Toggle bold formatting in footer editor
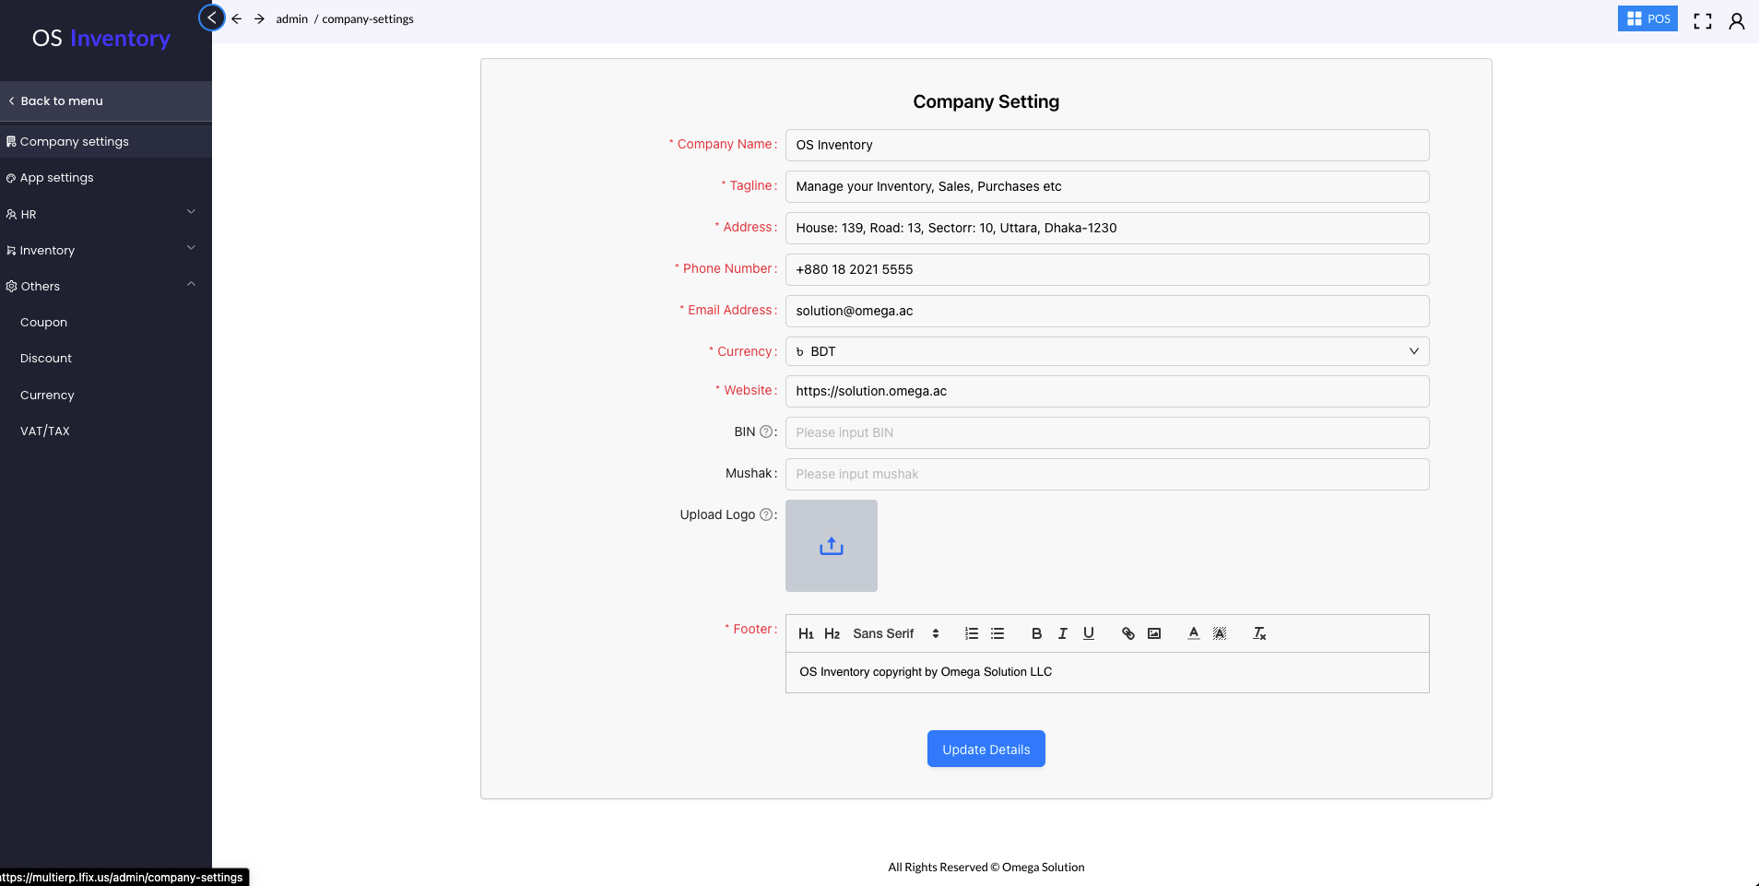 1036,633
